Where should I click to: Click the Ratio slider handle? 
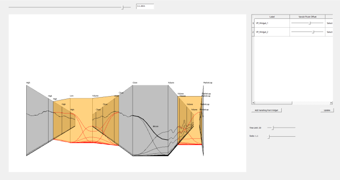[x=269, y=136]
